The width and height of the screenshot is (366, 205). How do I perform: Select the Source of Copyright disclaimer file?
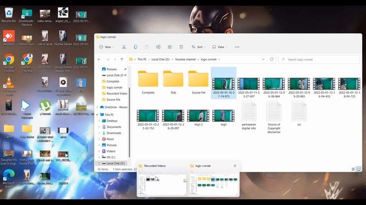[274, 118]
